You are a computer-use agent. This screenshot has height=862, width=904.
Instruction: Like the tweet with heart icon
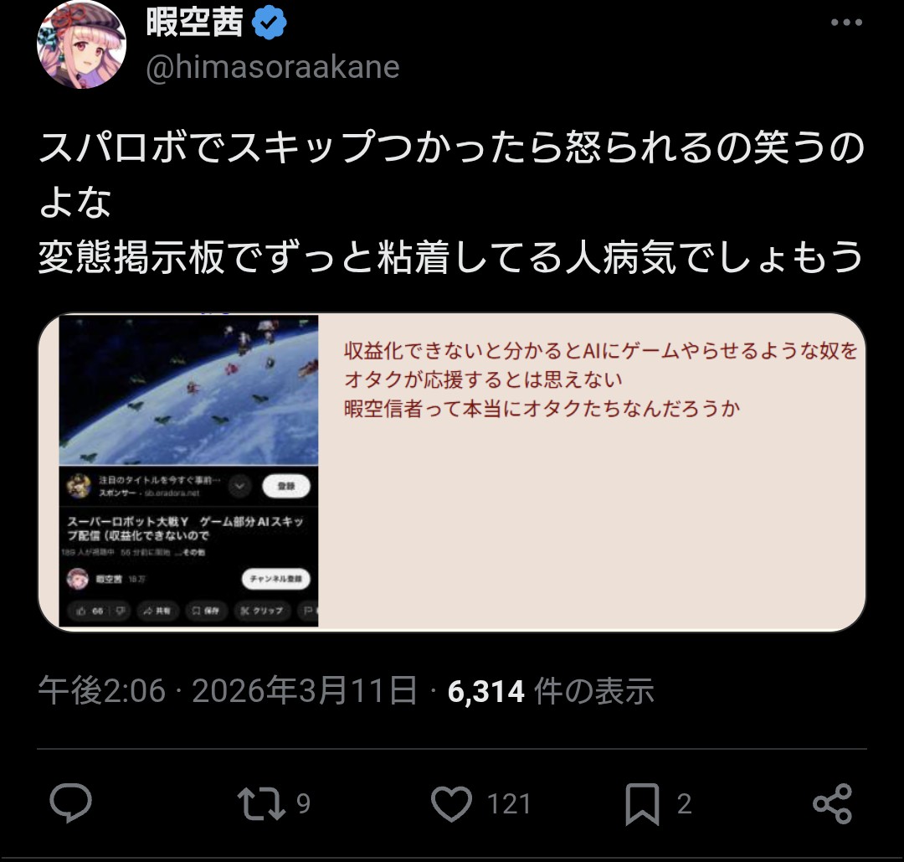pyautogui.click(x=451, y=803)
